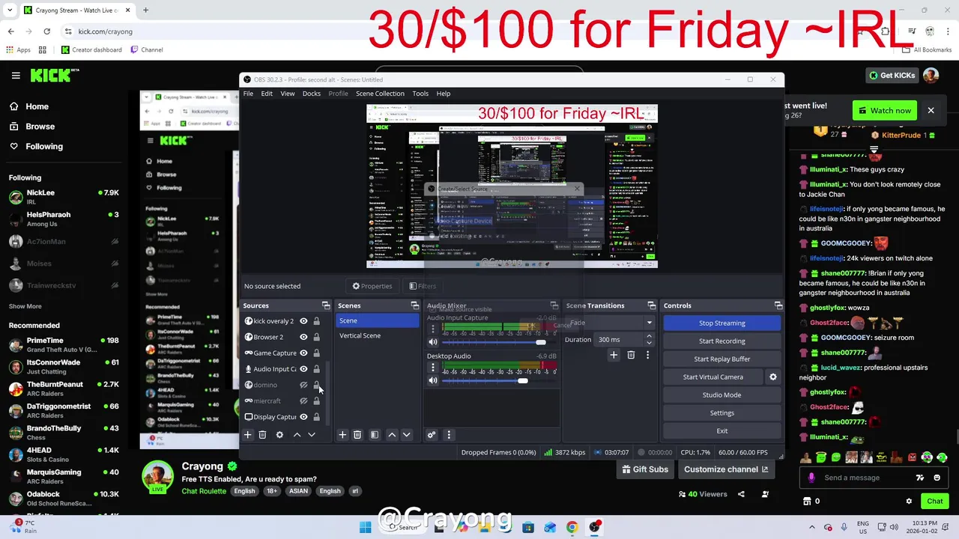The height and width of the screenshot is (539, 959).
Task: Remove selected source using Sources trash icon
Action: (x=262, y=434)
